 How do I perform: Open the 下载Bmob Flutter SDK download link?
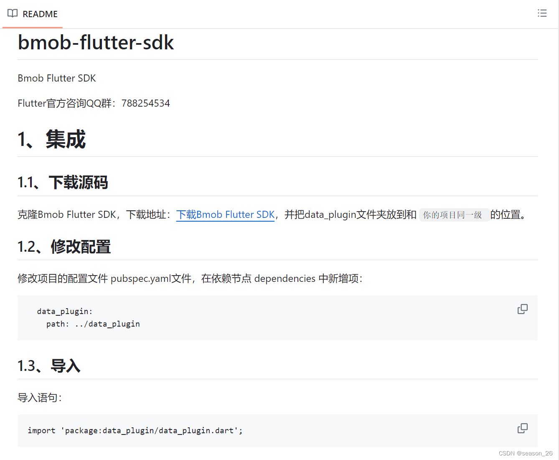coord(225,215)
